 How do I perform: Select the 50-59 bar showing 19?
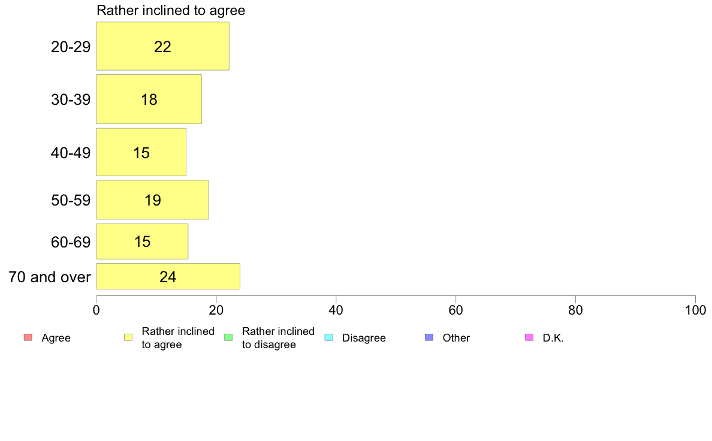(x=153, y=200)
